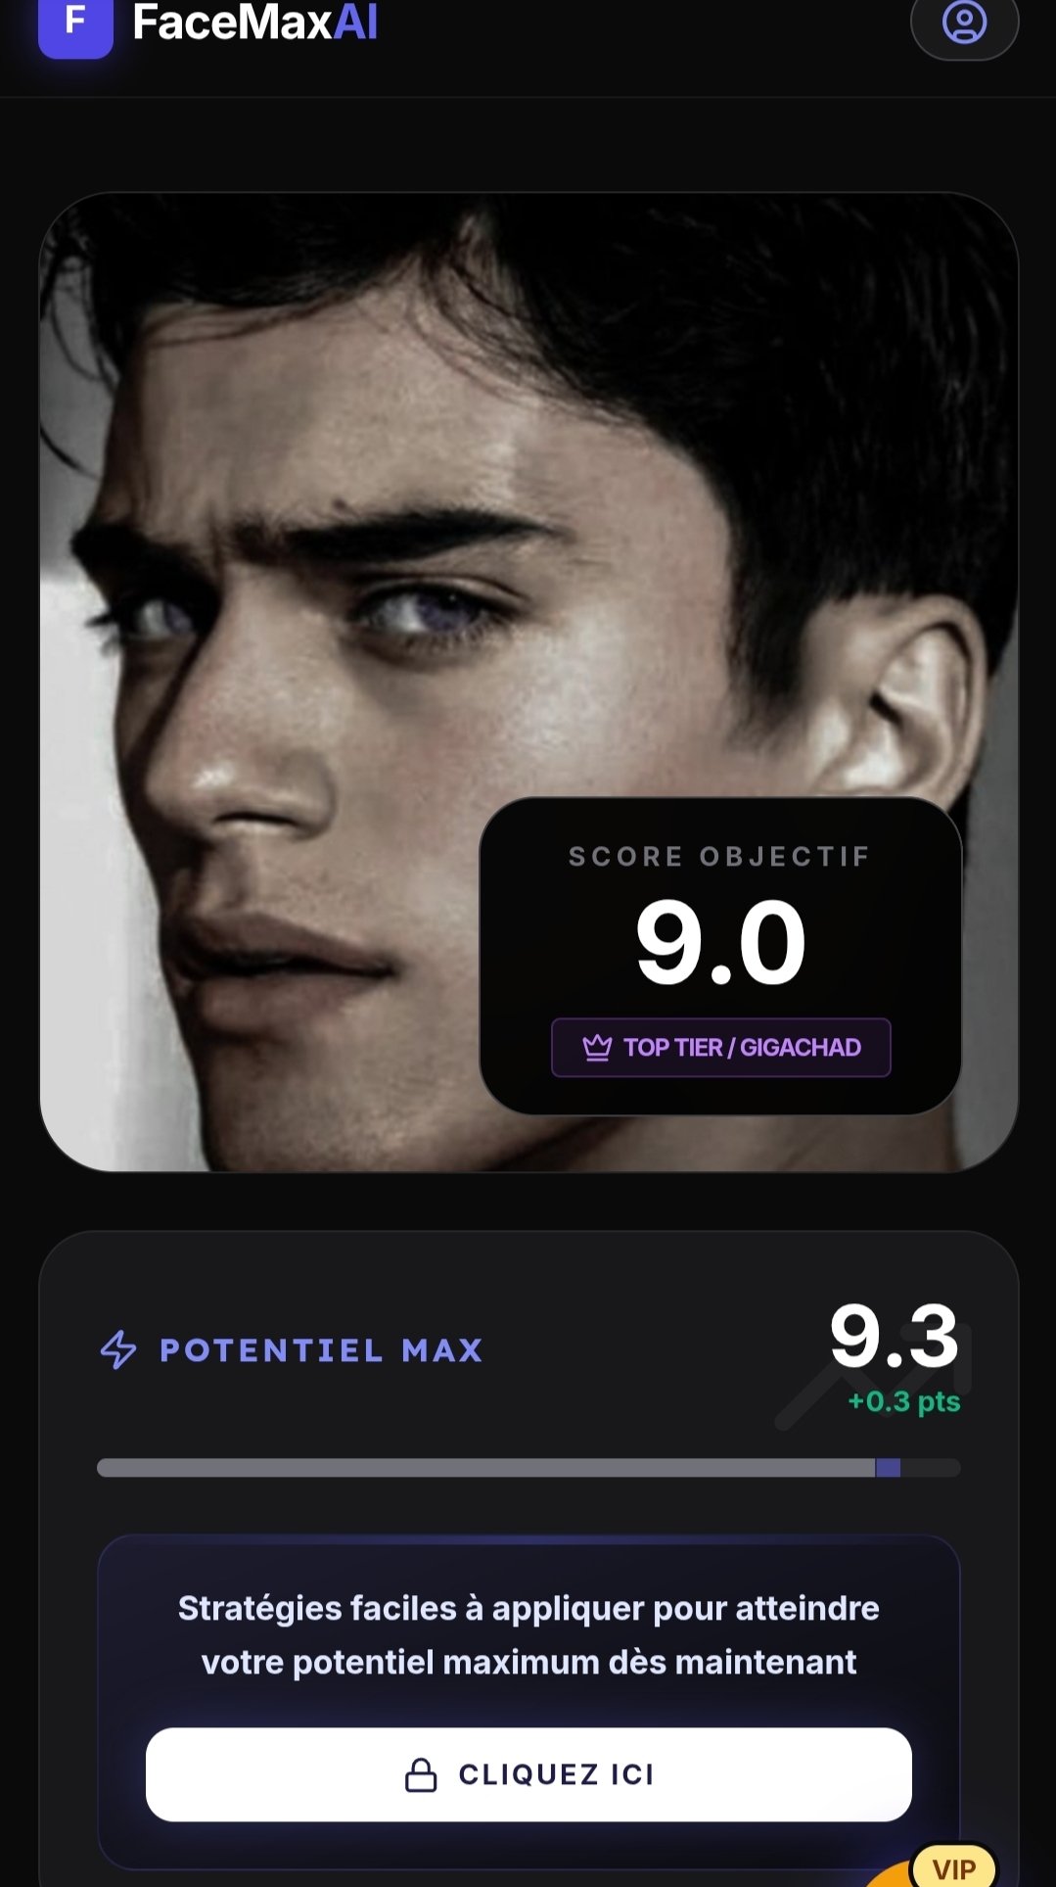The image size is (1056, 1887).
Task: Click the purple end segment of progress bar
Action: click(x=888, y=1467)
